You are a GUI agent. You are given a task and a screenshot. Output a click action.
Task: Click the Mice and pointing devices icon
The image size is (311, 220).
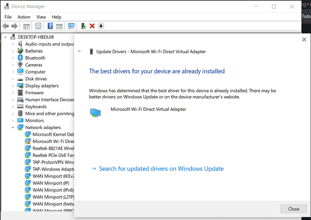pyautogui.click(x=20, y=113)
